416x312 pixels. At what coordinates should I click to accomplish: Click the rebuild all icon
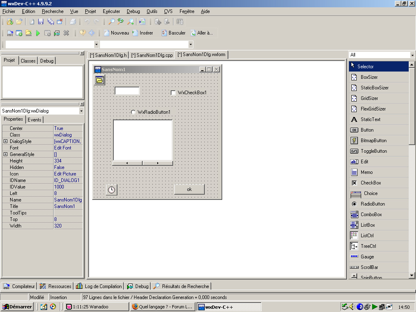(x=48, y=33)
